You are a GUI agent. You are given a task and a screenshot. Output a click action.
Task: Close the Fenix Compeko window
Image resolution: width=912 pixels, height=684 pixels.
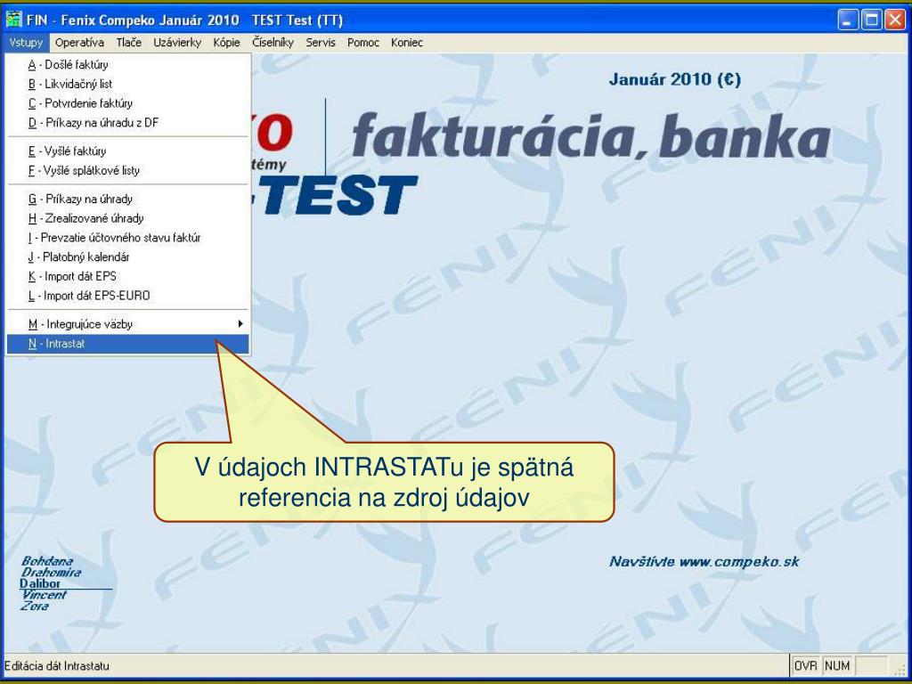tap(894, 20)
